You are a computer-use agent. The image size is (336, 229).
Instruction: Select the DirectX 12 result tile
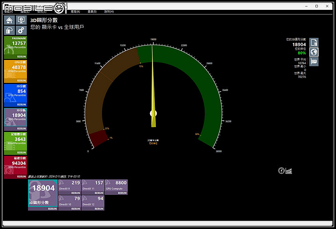tap(93, 200)
